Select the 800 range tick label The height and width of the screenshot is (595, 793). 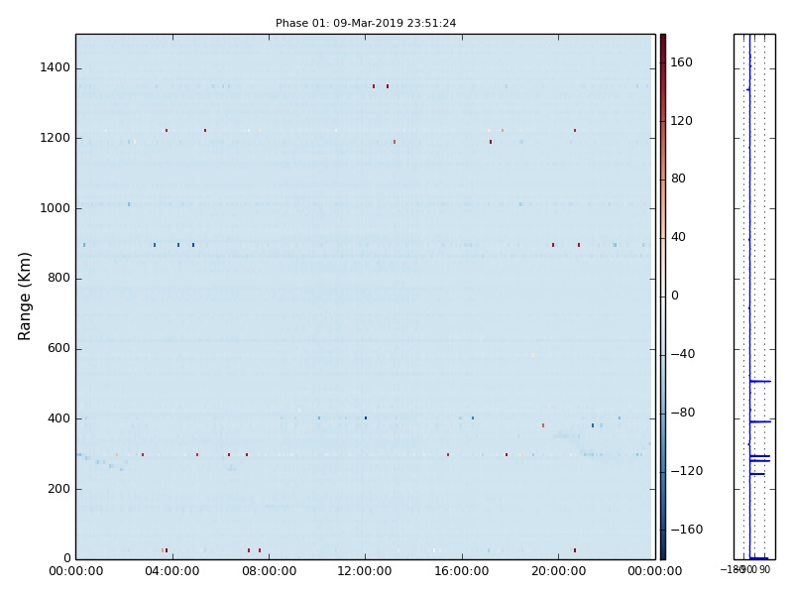click(x=58, y=278)
